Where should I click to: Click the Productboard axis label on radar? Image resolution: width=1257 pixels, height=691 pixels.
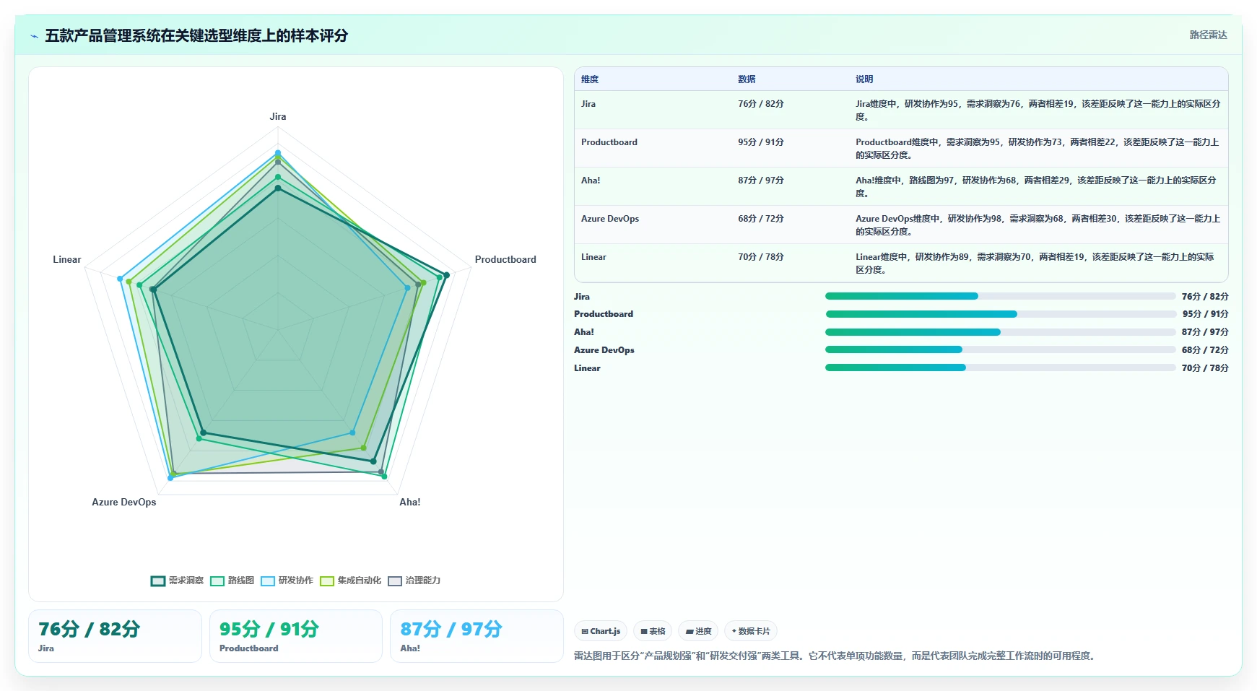tap(505, 259)
